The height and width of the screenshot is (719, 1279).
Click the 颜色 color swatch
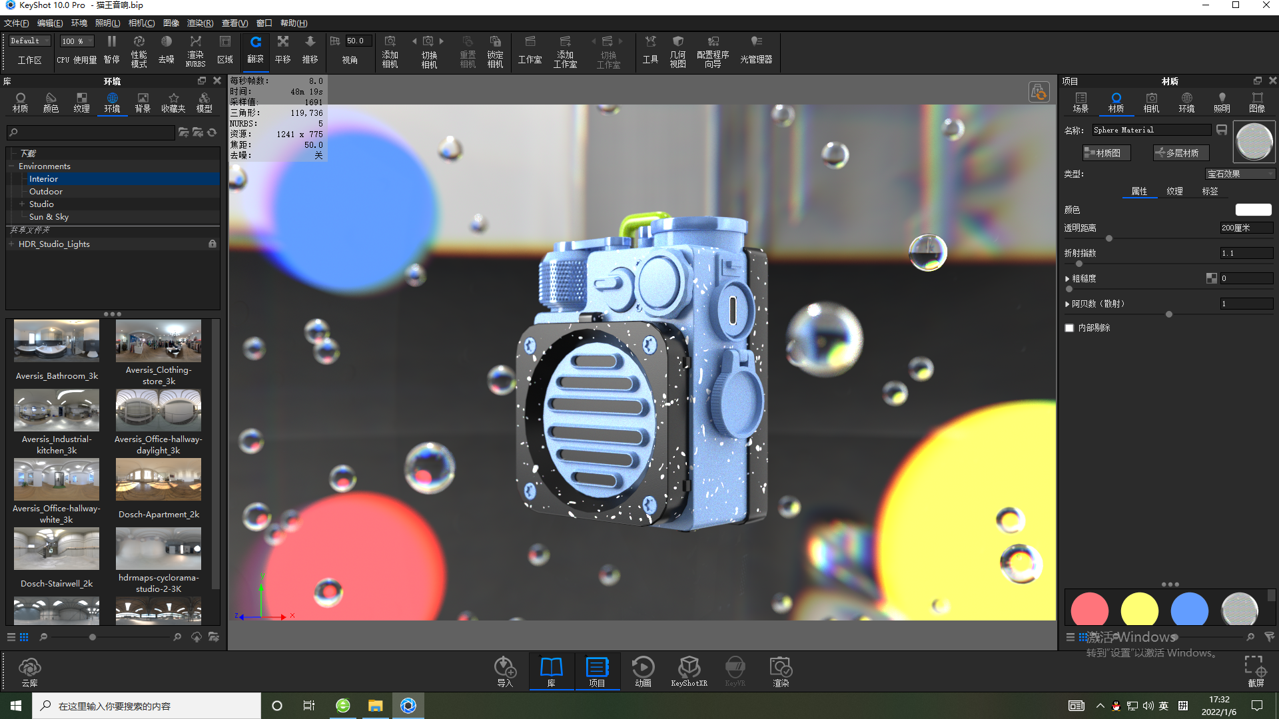tap(1253, 209)
